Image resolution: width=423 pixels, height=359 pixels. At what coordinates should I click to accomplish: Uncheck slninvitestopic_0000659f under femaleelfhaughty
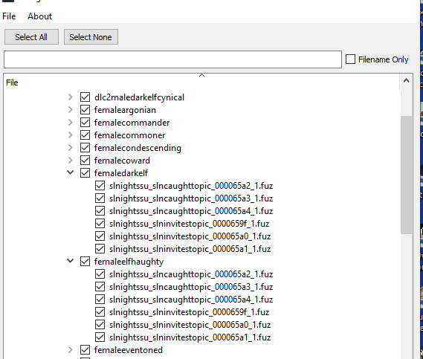(100, 312)
